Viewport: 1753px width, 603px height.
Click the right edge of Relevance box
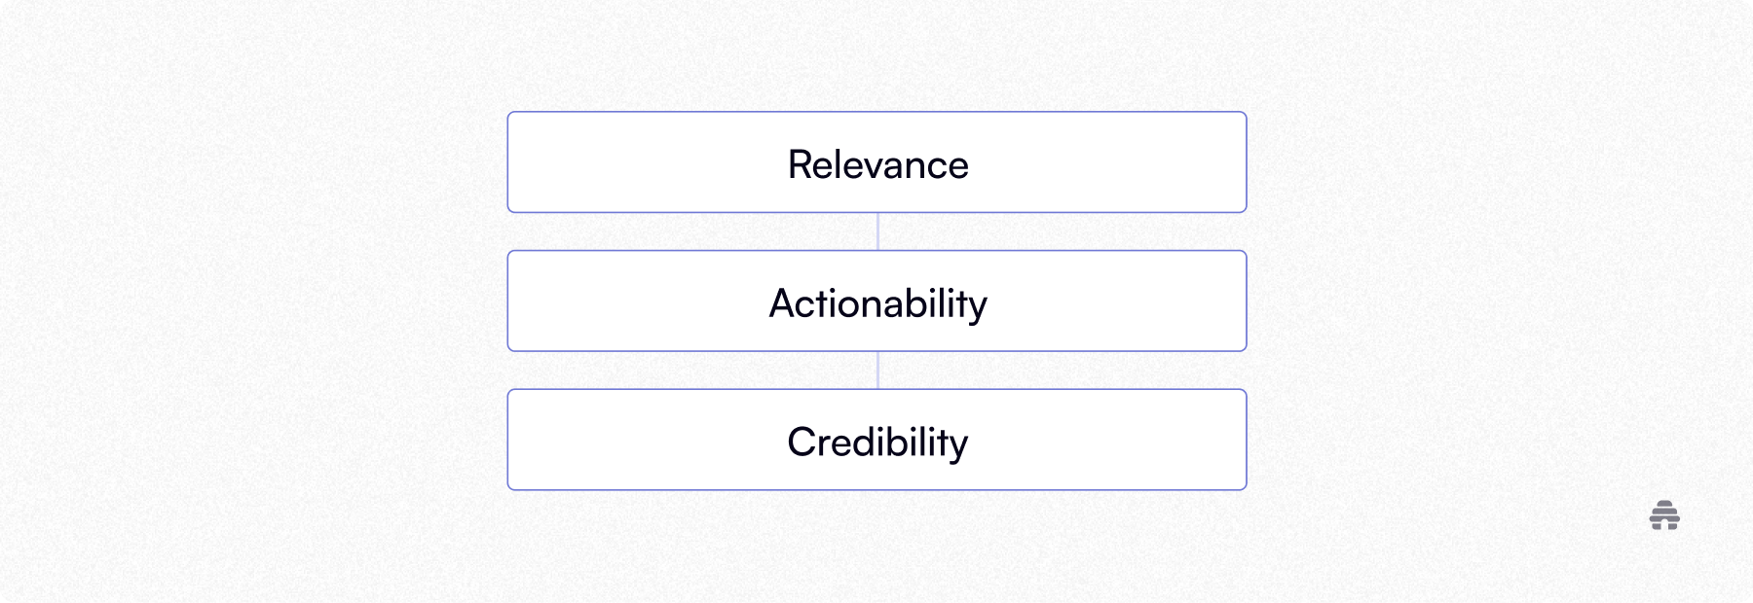click(1246, 162)
